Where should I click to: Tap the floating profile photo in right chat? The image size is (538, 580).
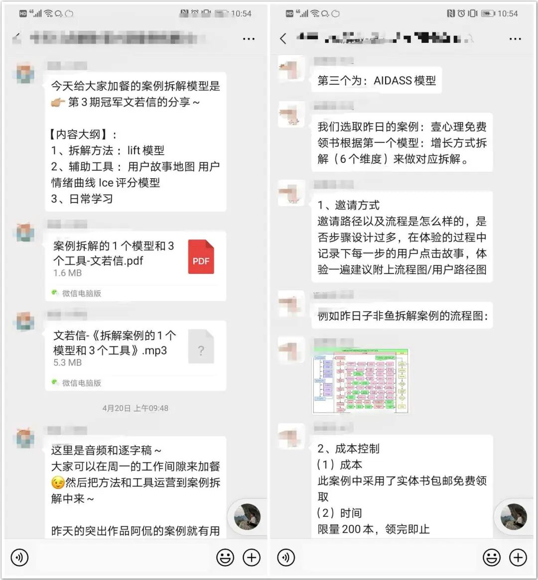514,517
